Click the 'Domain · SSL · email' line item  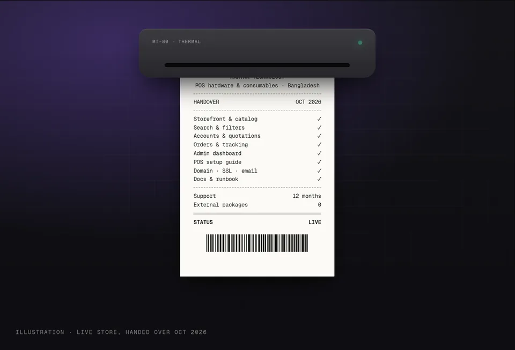[x=225, y=170]
